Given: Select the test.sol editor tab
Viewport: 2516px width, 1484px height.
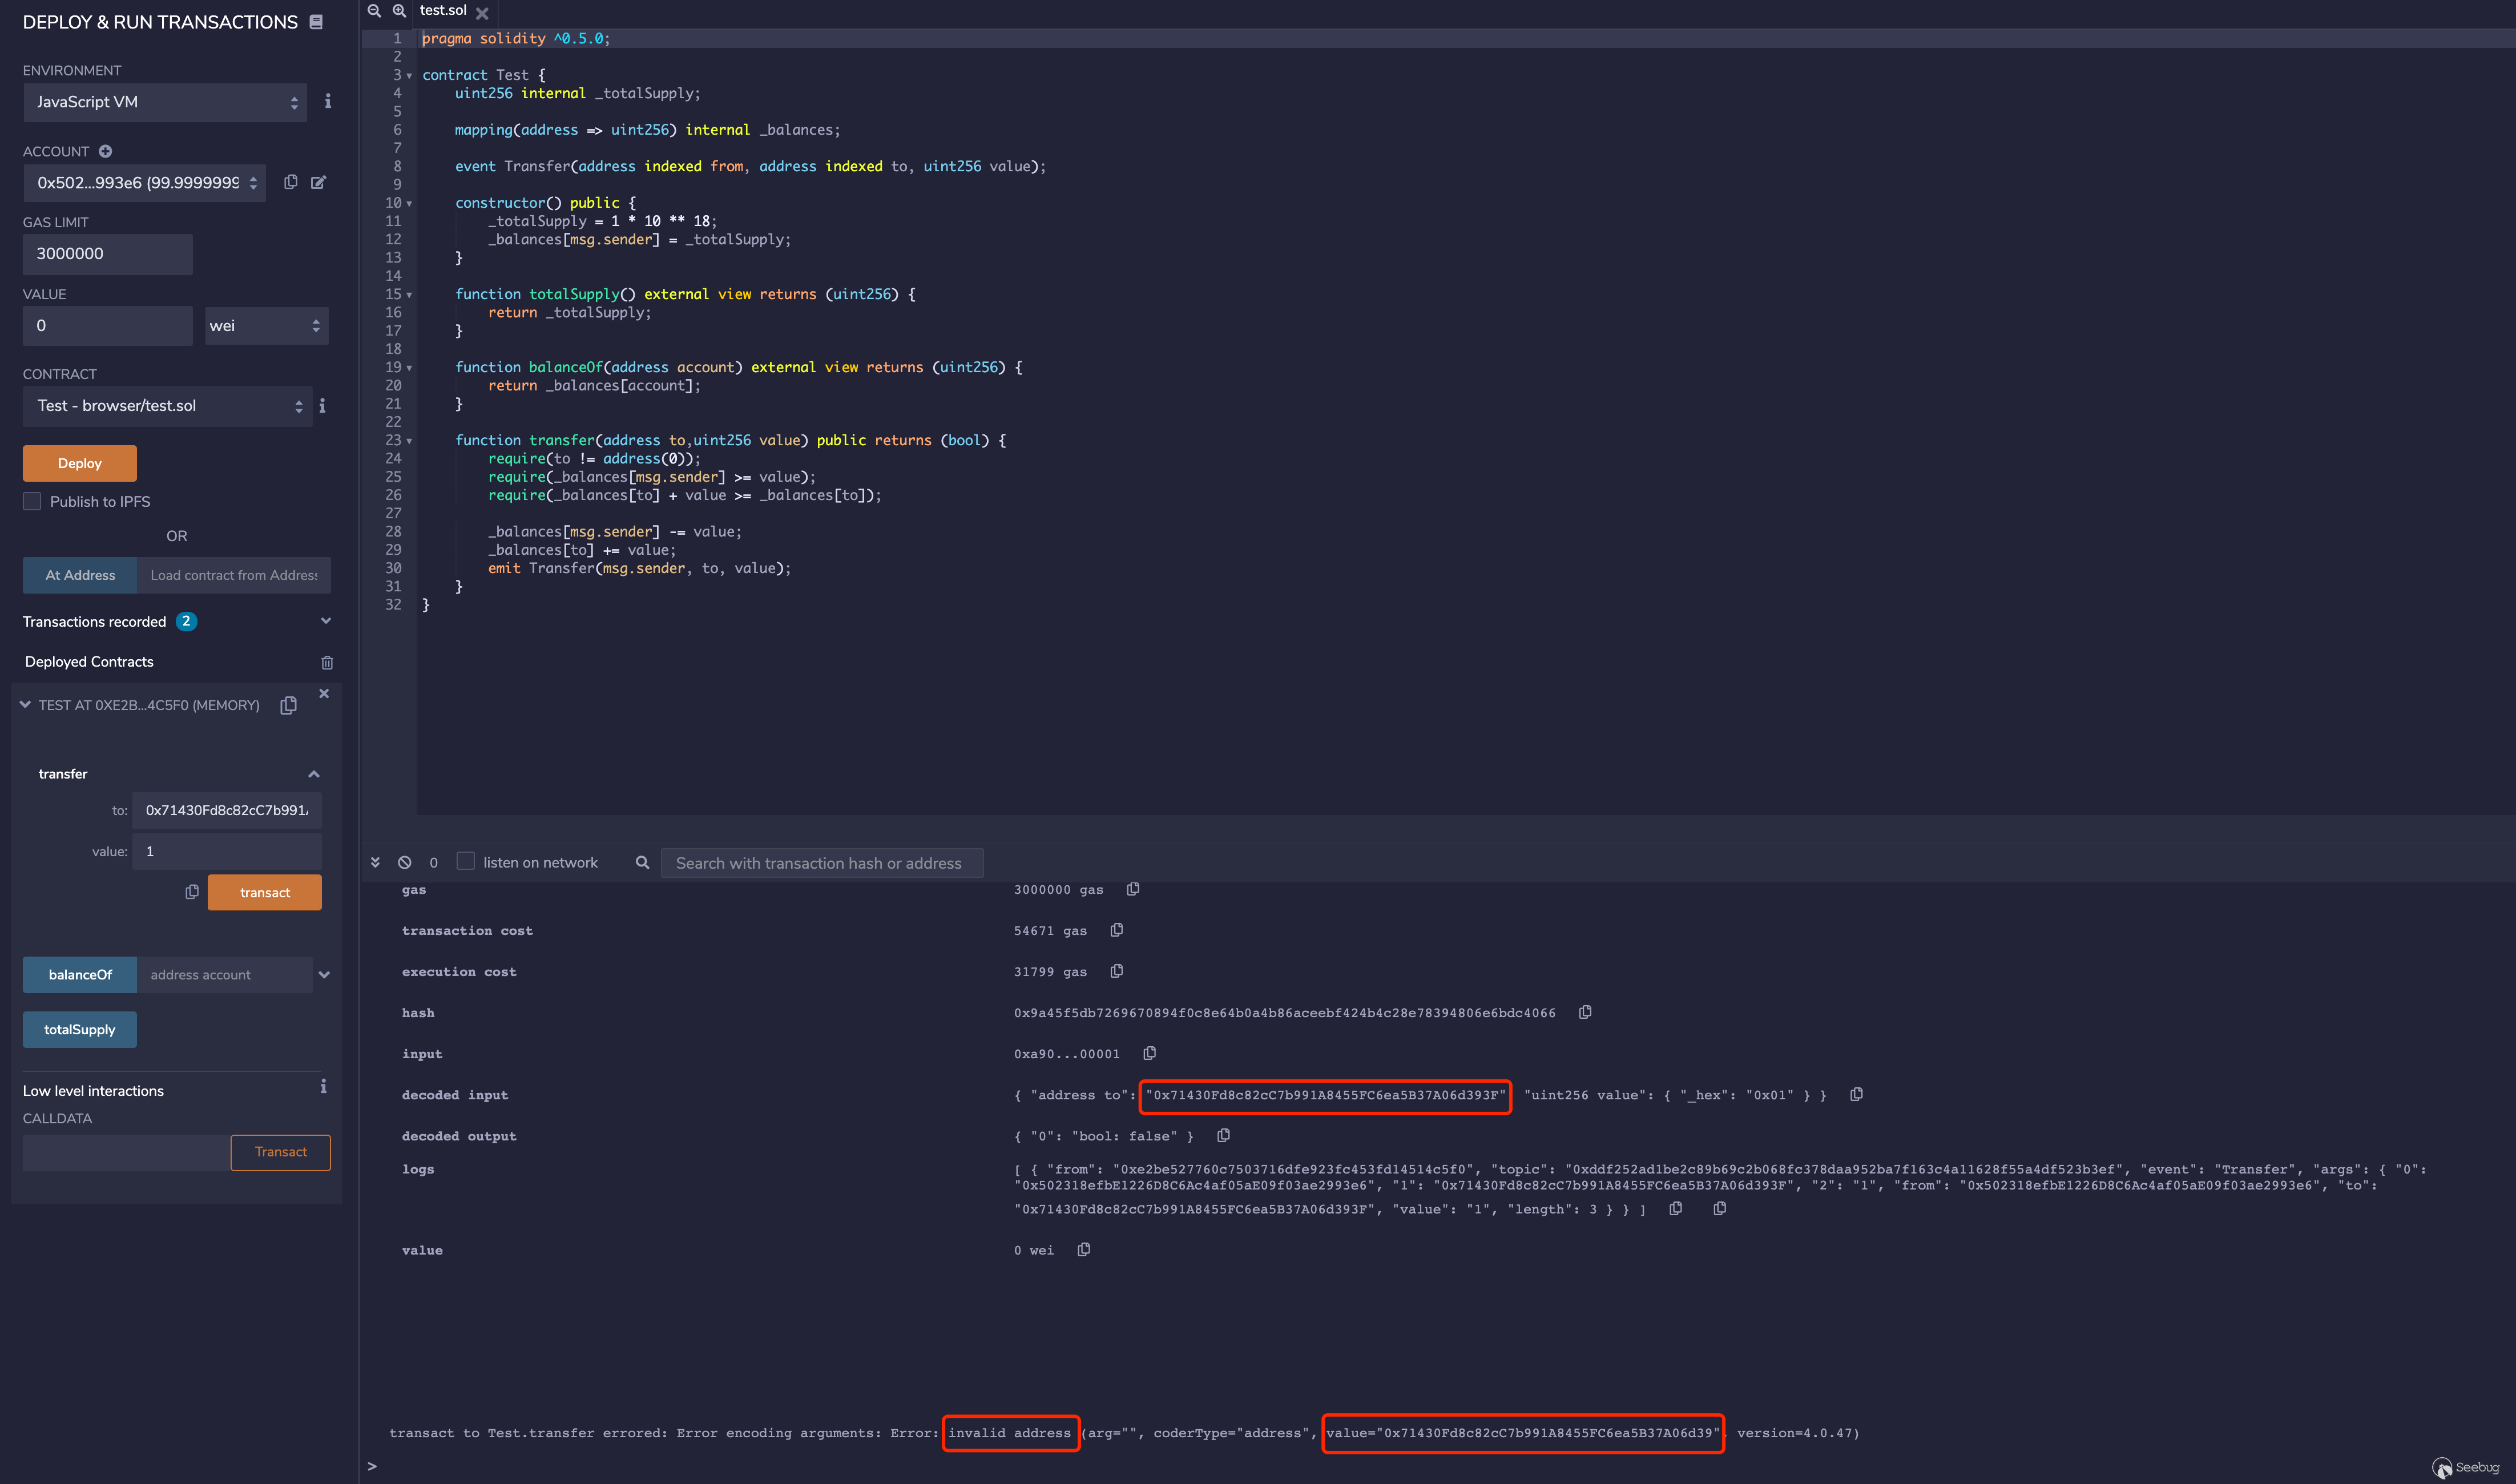Looking at the screenshot, I should point(443,11).
